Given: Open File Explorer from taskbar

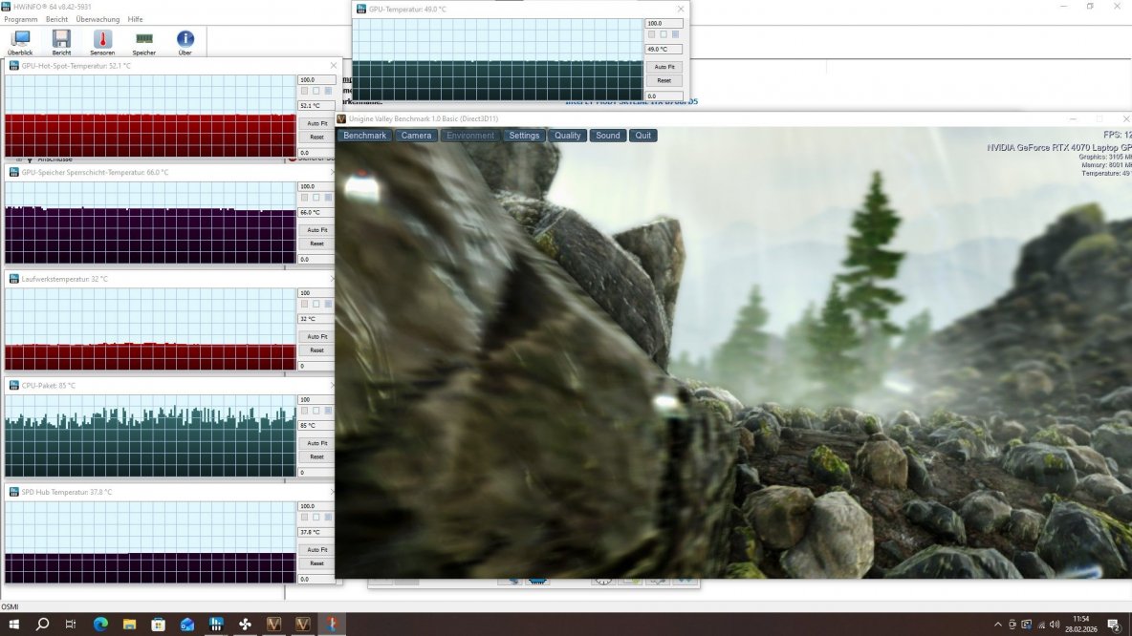Looking at the screenshot, I should (129, 625).
